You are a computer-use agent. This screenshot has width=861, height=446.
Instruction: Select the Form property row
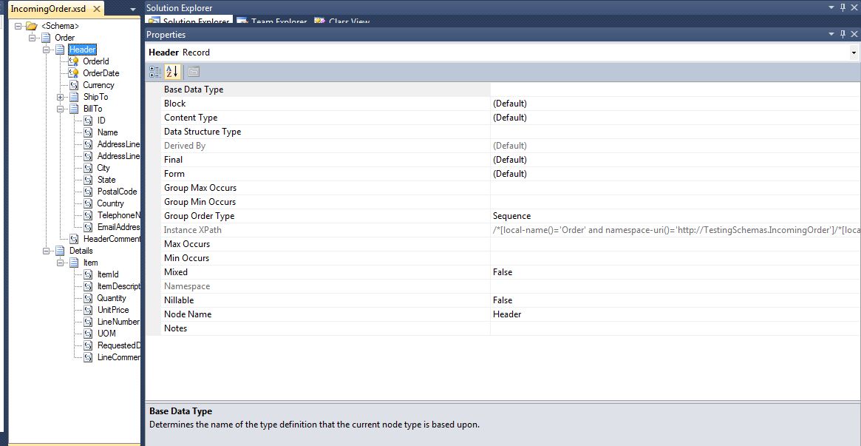pyautogui.click(x=503, y=174)
